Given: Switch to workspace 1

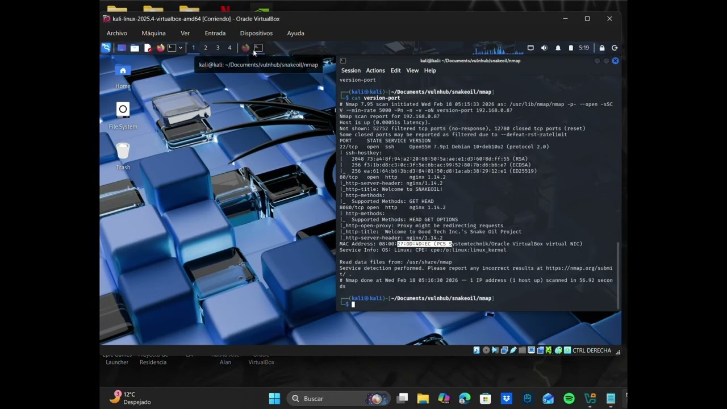Looking at the screenshot, I should coord(193,48).
